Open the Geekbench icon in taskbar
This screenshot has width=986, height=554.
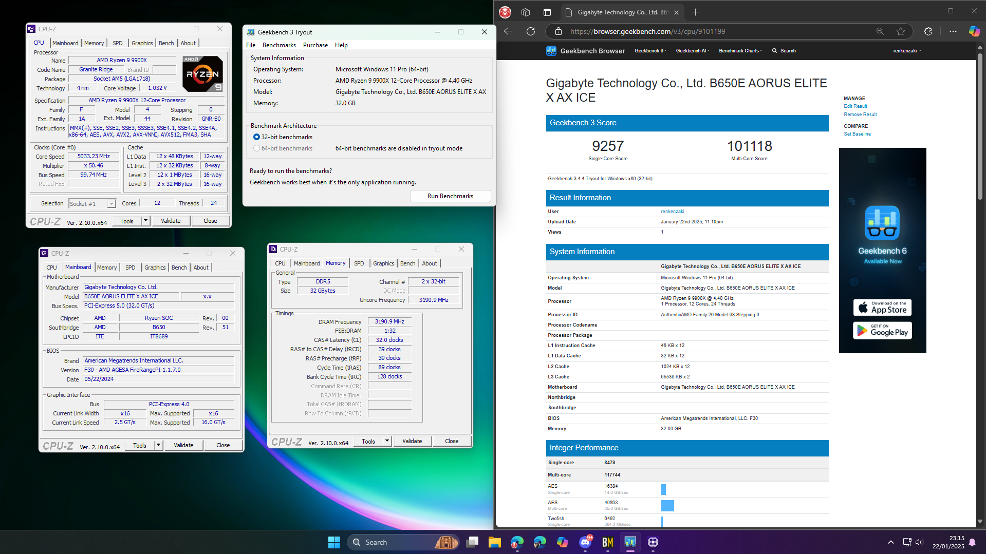[x=630, y=542]
